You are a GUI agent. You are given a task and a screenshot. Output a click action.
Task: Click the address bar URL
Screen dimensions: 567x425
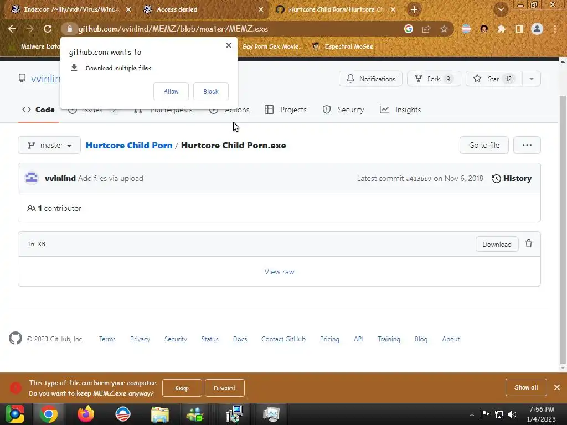(x=173, y=29)
